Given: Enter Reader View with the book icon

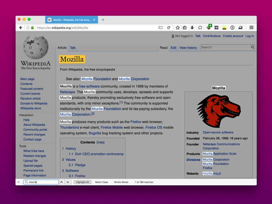Looking at the screenshot, I should tap(160, 28).
